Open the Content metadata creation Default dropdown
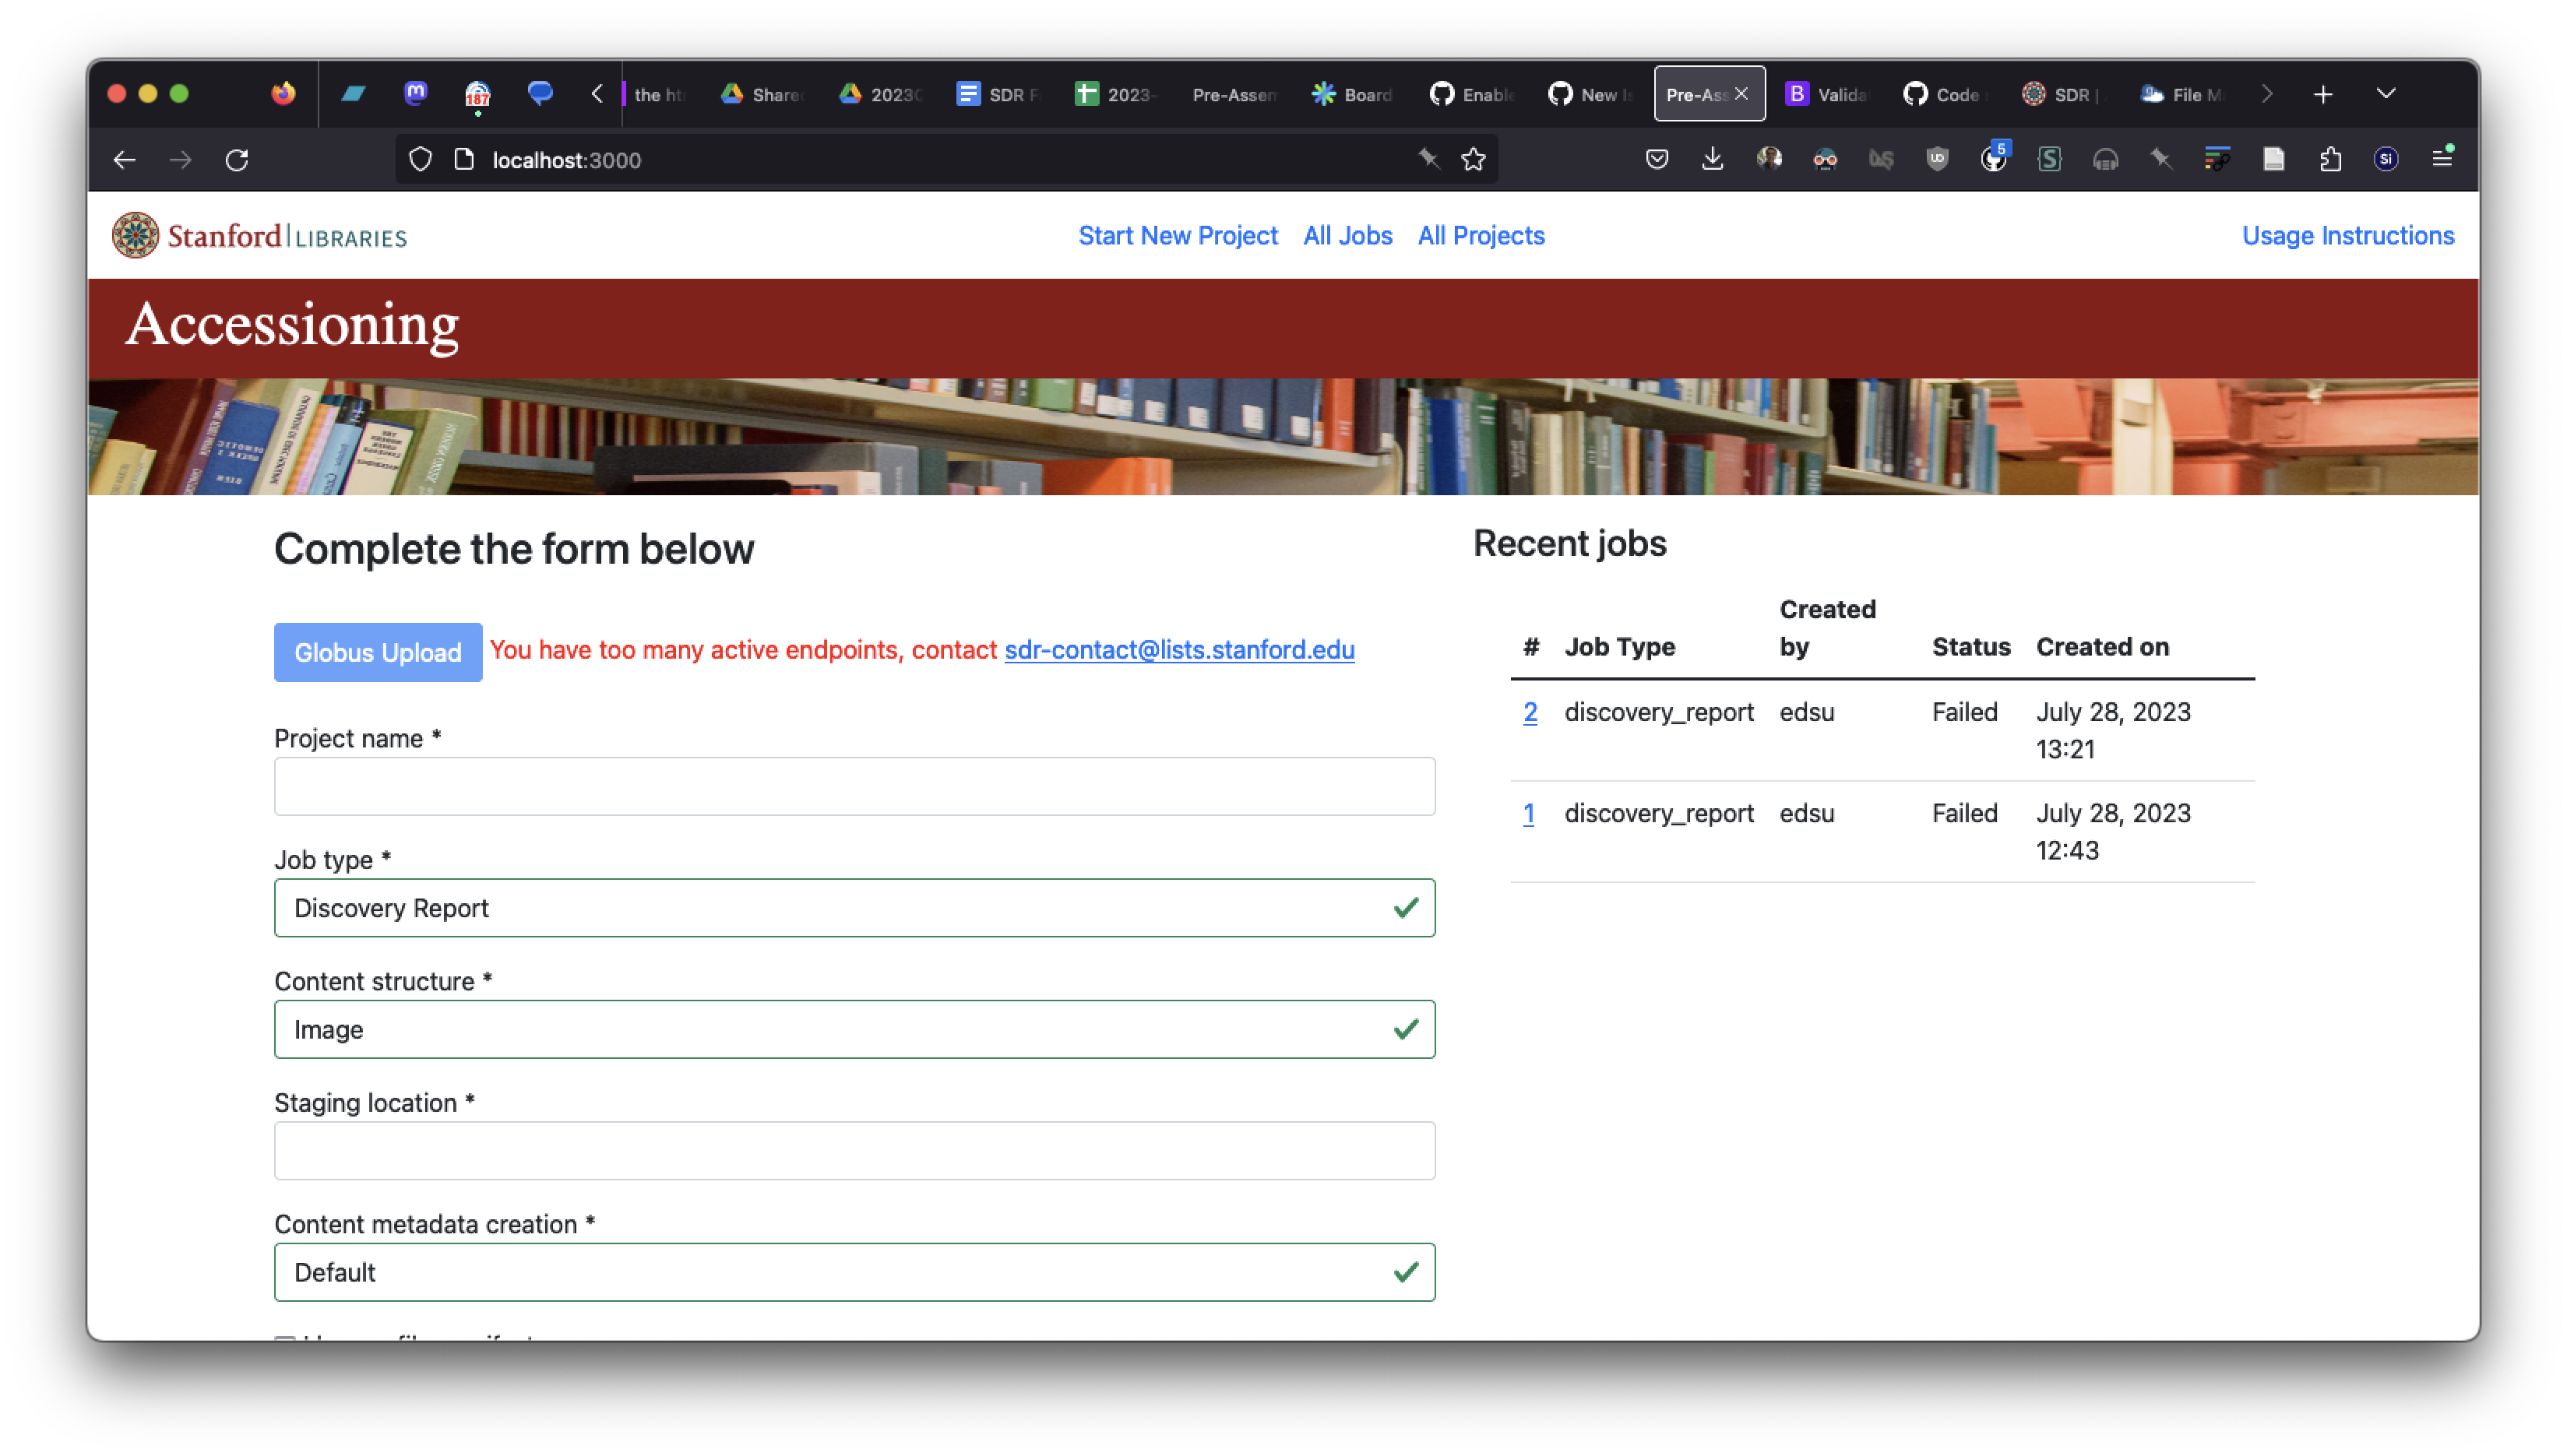The height and width of the screenshot is (1456, 2567). (855, 1272)
